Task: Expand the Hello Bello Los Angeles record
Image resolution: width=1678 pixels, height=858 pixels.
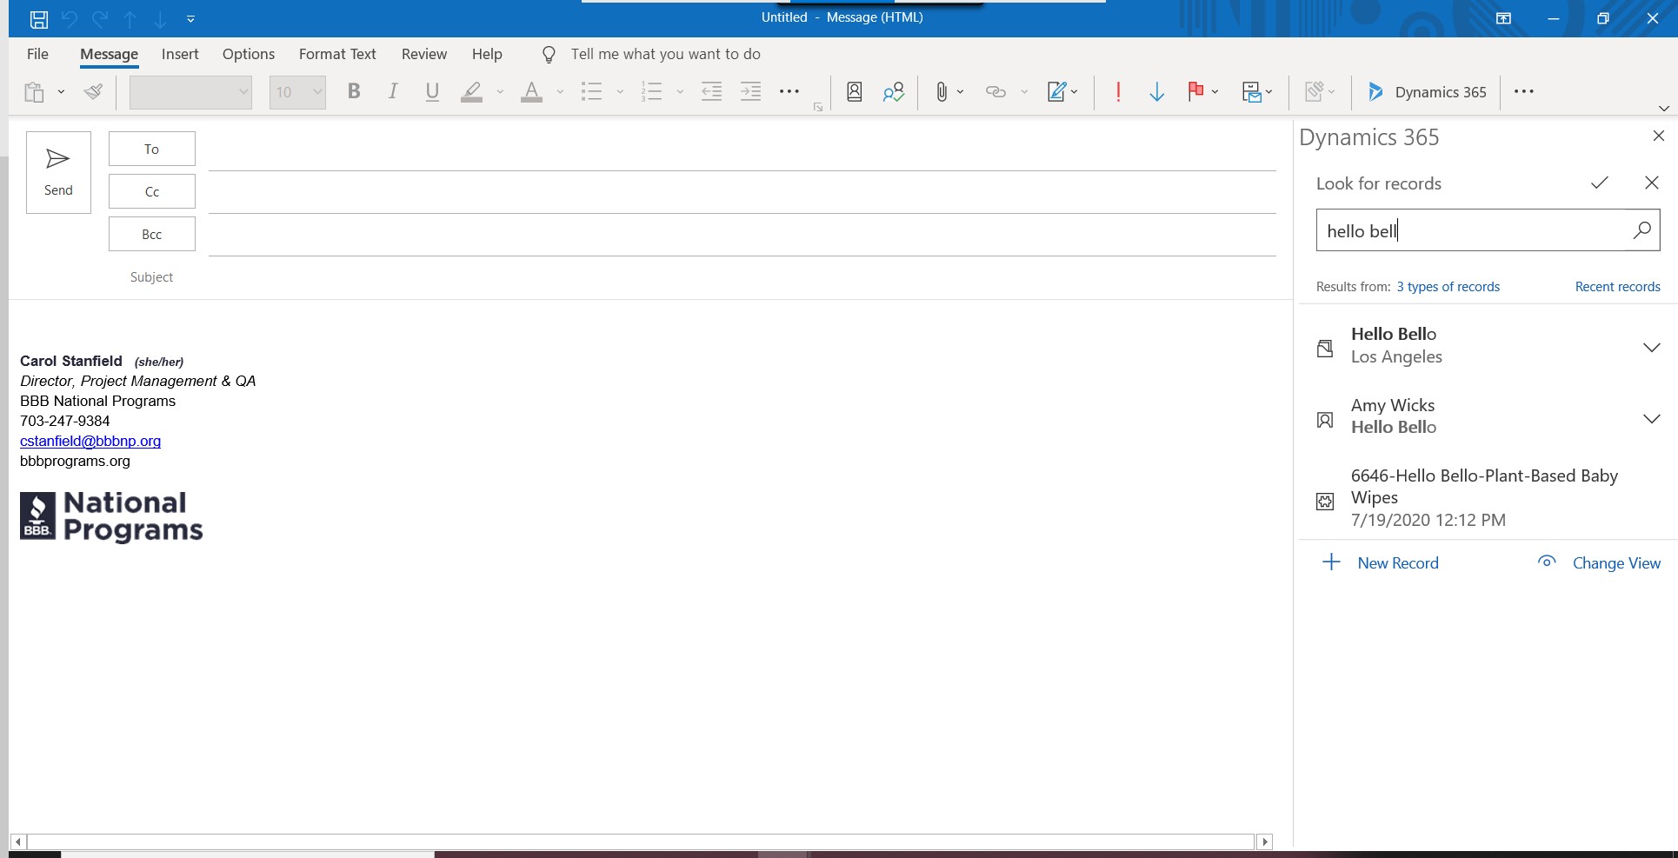Action: pyautogui.click(x=1652, y=347)
